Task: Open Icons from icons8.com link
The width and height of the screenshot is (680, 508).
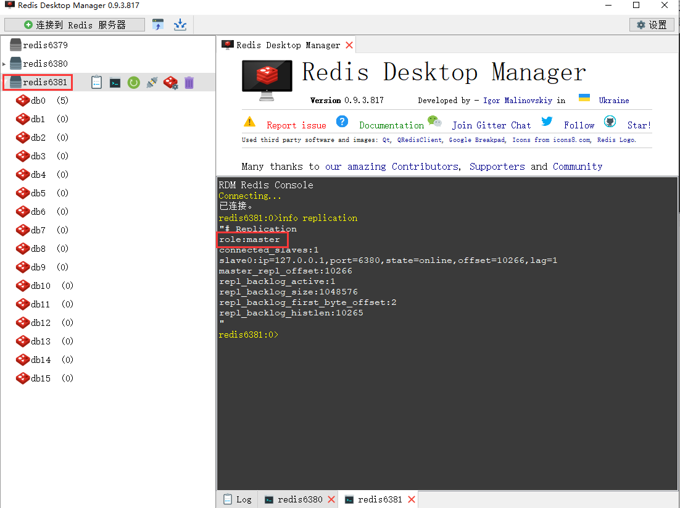Action: point(551,140)
